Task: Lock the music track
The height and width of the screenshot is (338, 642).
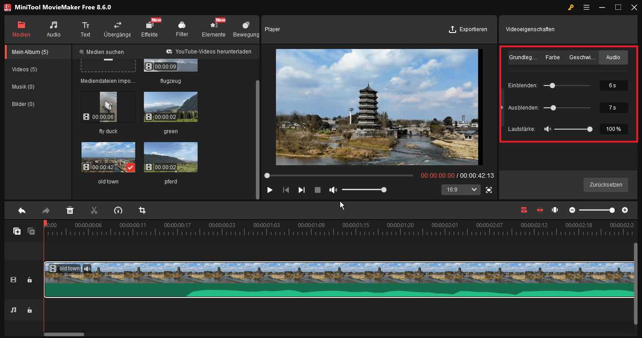Action: pos(29,310)
